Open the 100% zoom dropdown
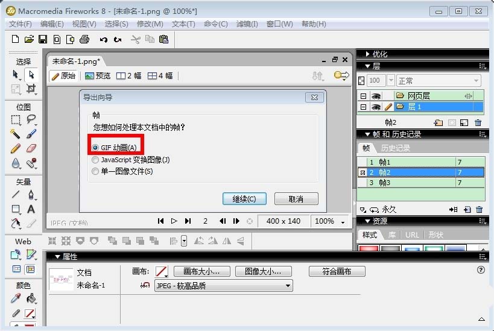 point(343,222)
